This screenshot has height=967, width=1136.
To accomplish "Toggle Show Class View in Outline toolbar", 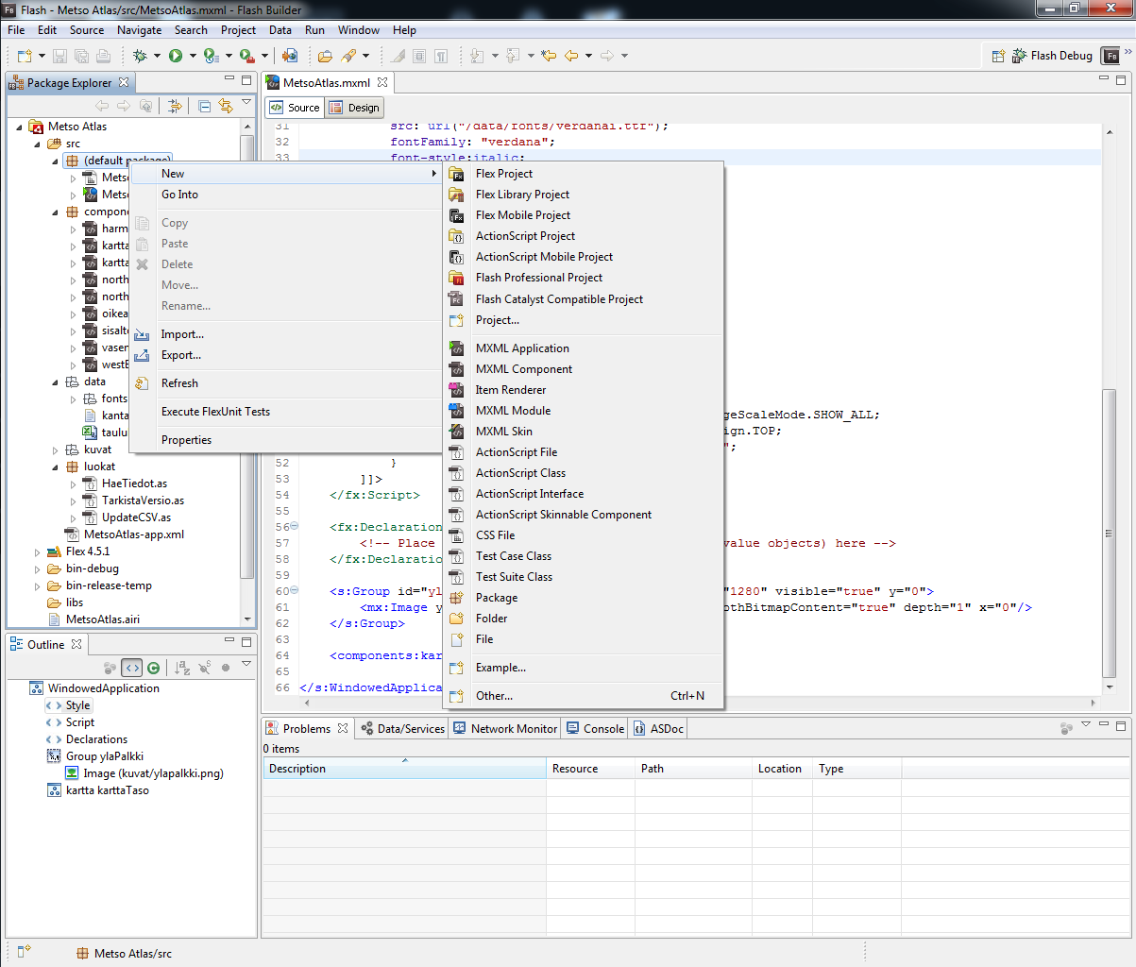I will coord(154,668).
